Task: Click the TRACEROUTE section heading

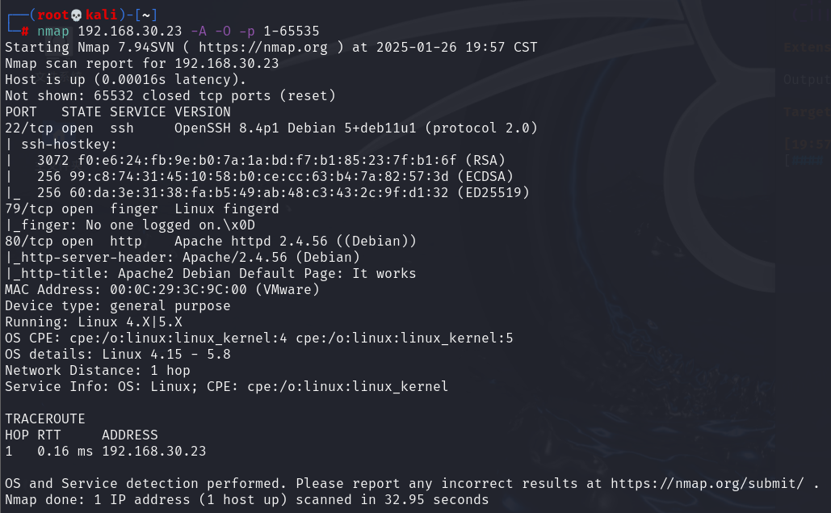Action: [45, 418]
